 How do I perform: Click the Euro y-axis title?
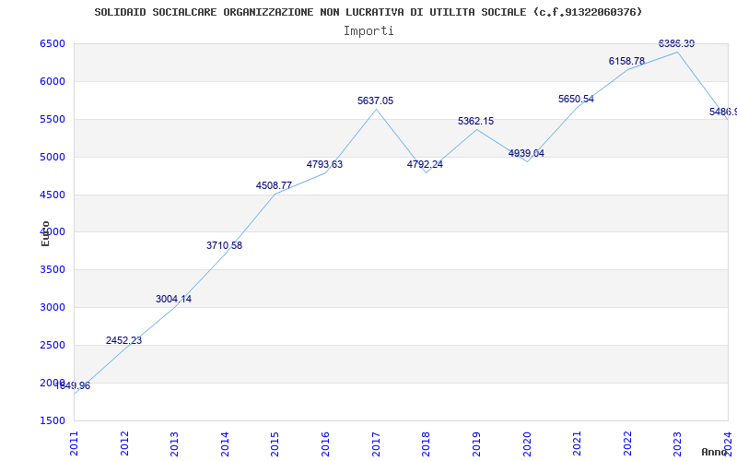coord(45,234)
